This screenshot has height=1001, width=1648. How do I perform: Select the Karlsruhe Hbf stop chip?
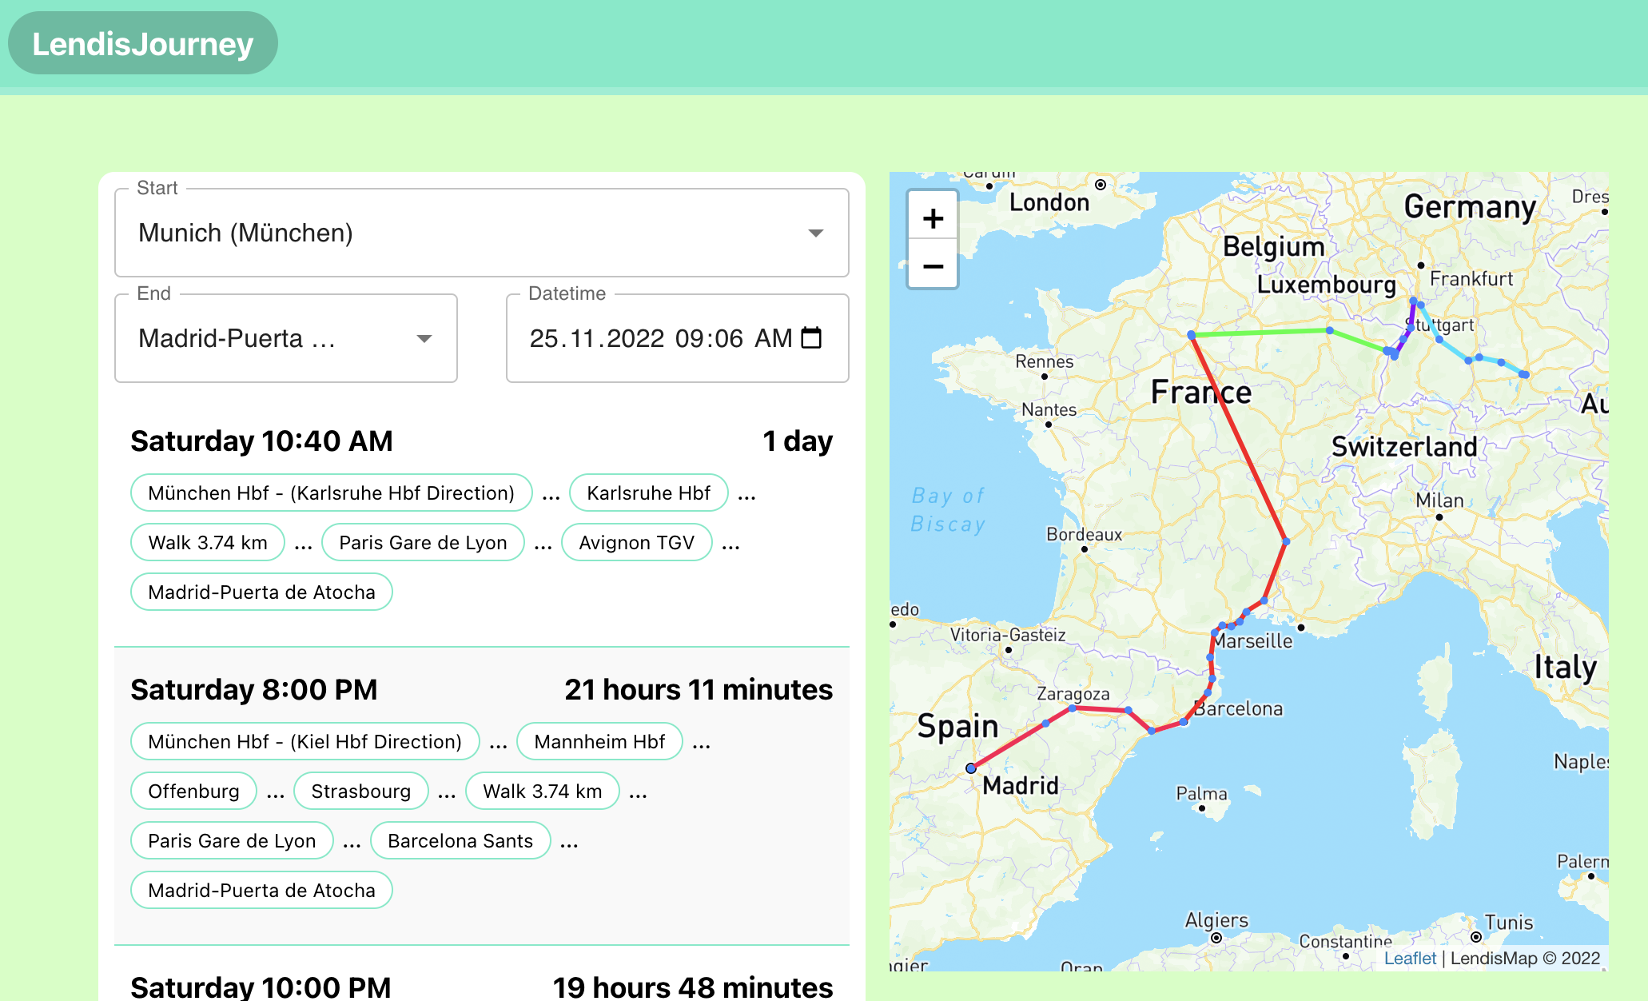click(x=648, y=493)
